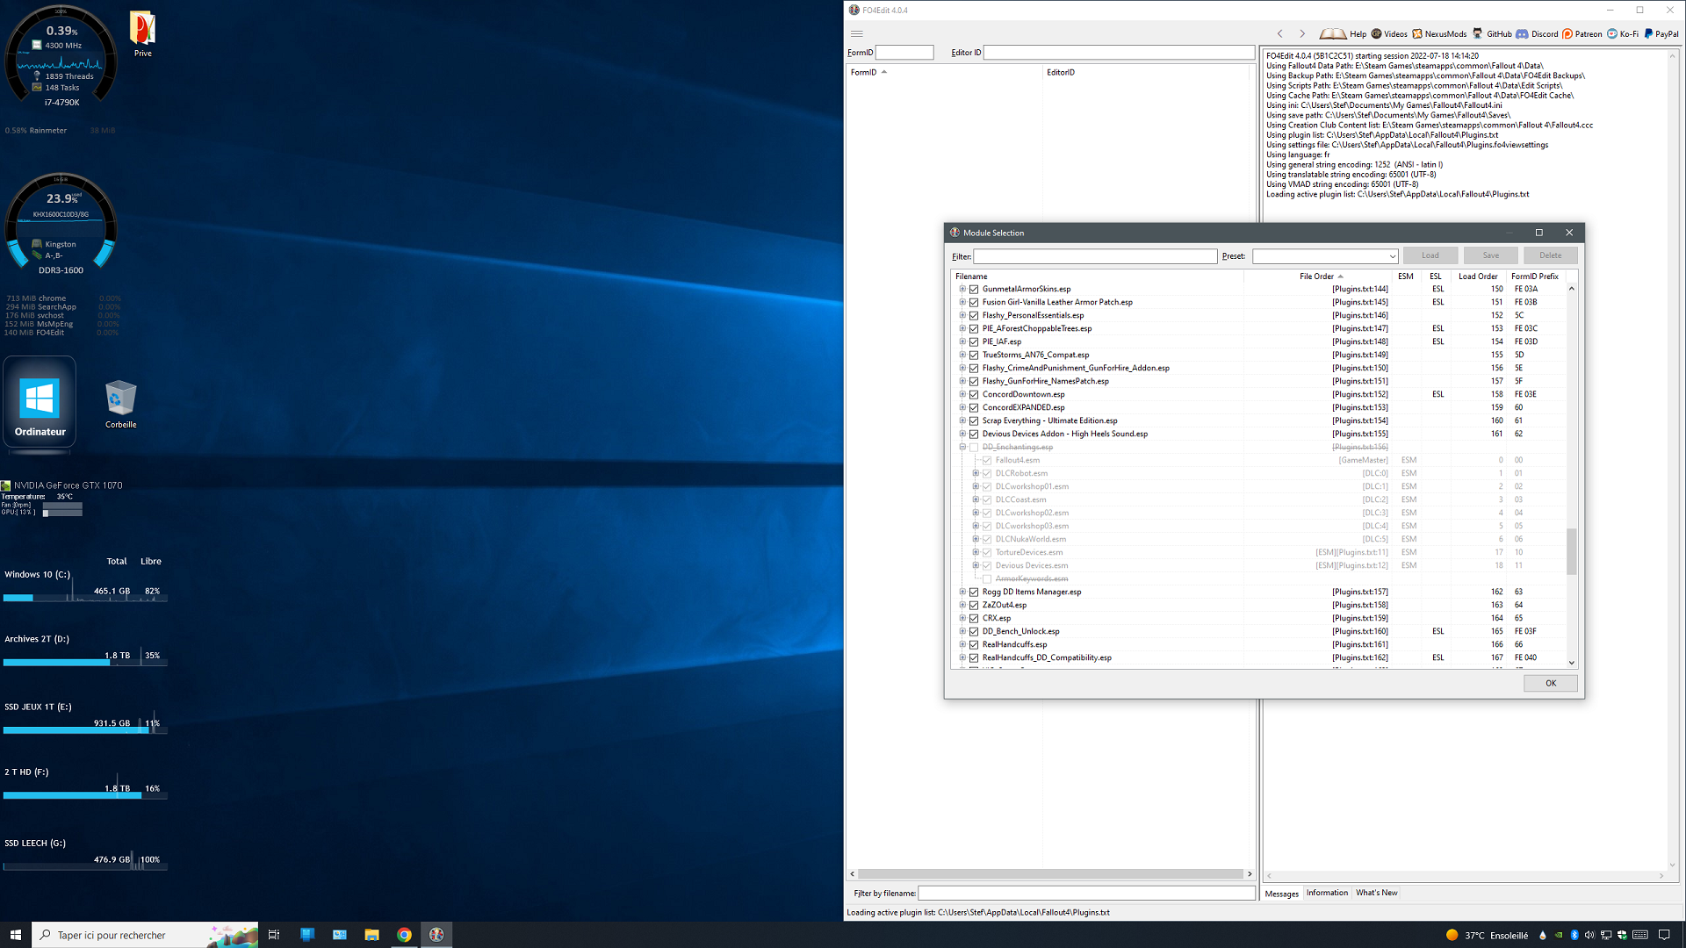Focus the Filter field in Module Selection
This screenshot has width=1686, height=948.
[x=1095, y=256]
